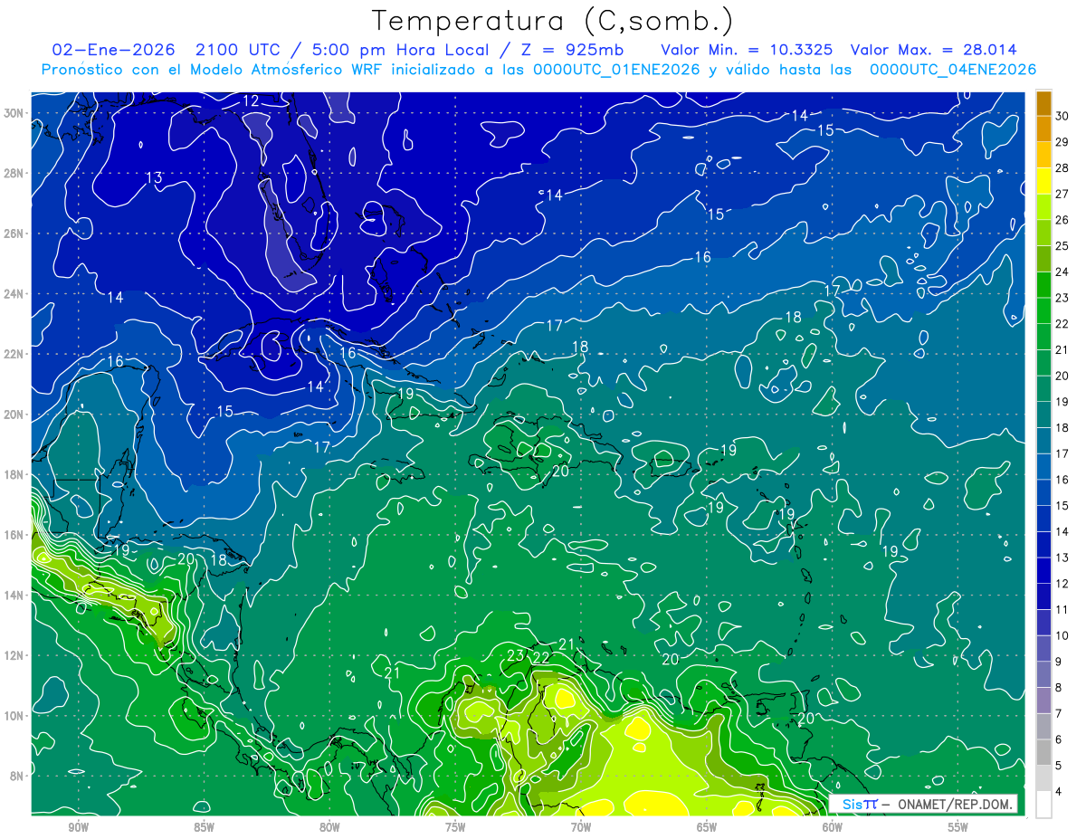Click the title 'Temperatura (C,somb.)'
1086x839 pixels.
pos(553,21)
